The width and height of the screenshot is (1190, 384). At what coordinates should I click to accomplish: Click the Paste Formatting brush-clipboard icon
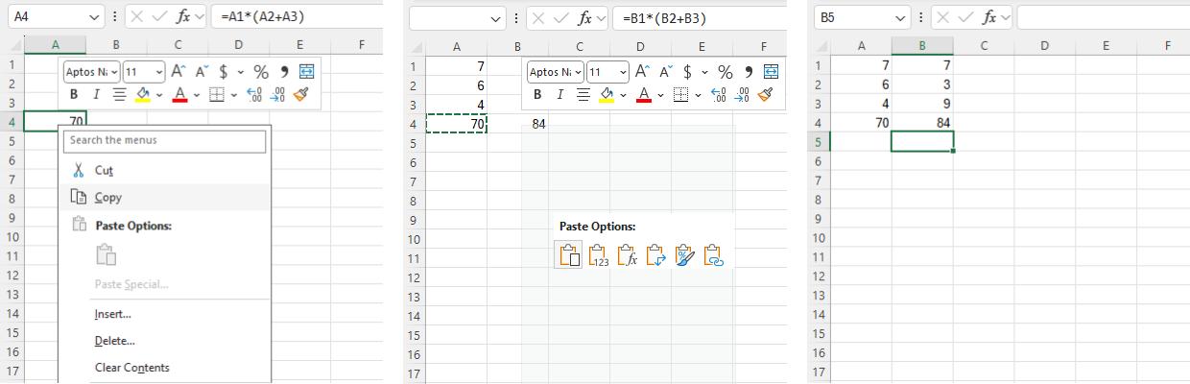pos(684,254)
